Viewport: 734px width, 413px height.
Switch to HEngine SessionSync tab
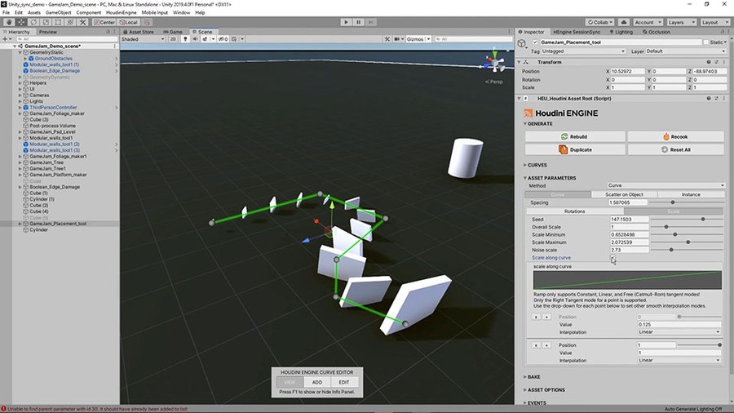click(x=577, y=32)
